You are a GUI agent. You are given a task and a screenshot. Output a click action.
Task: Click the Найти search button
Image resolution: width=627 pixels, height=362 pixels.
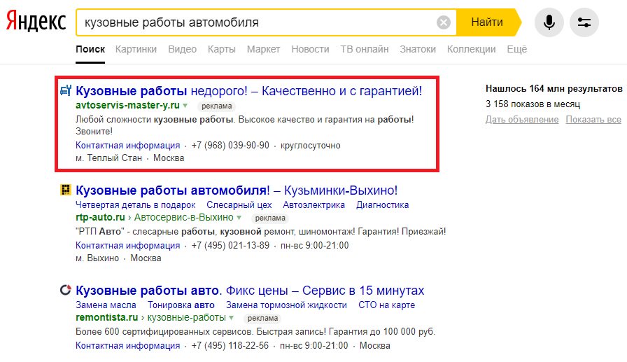pyautogui.click(x=487, y=22)
